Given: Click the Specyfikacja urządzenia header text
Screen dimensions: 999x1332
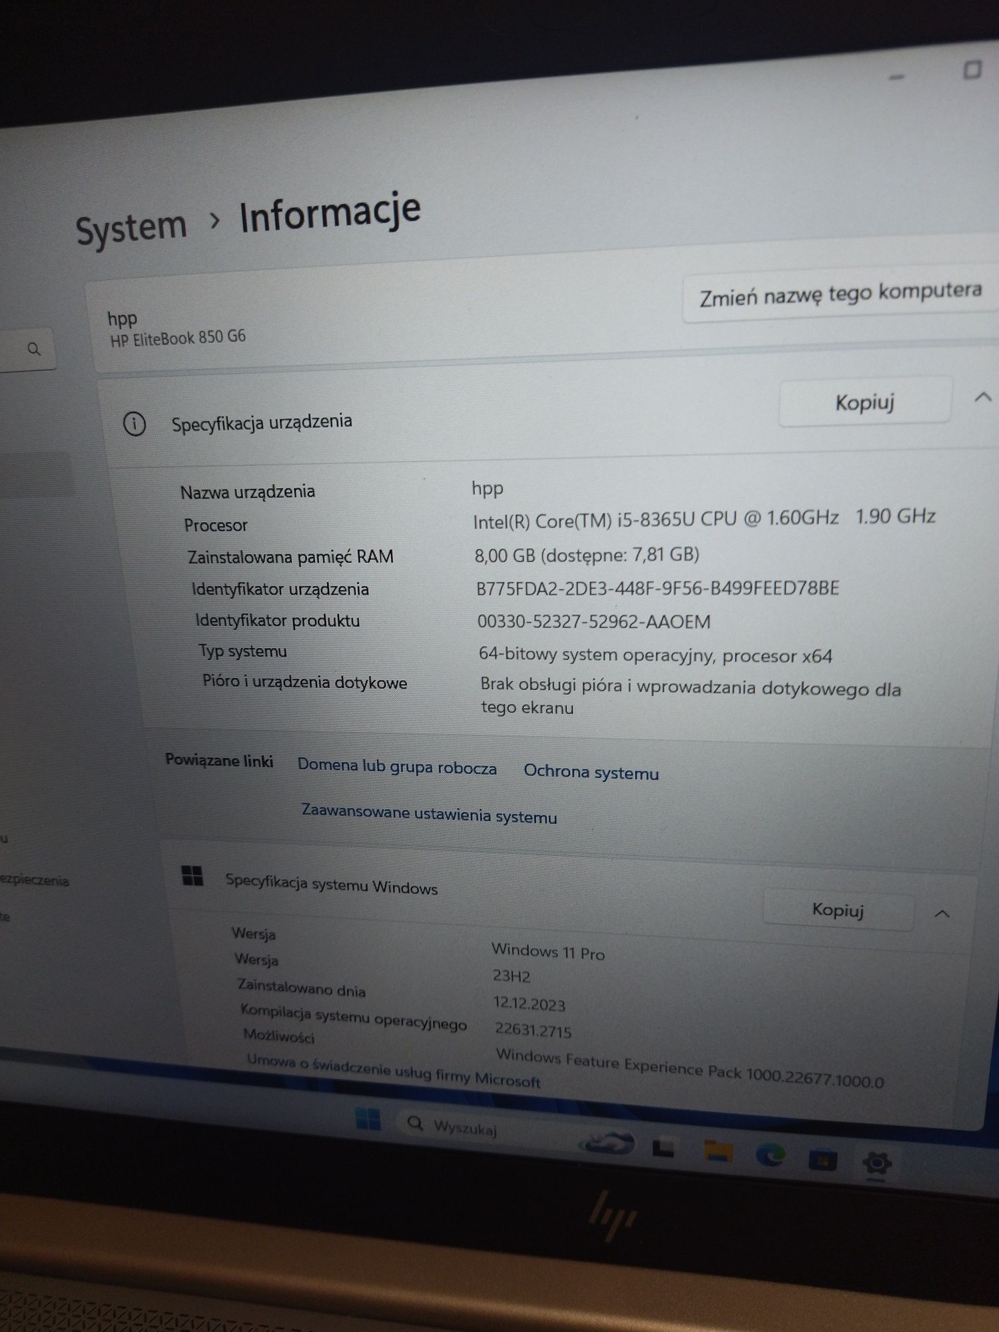Looking at the screenshot, I should (262, 422).
